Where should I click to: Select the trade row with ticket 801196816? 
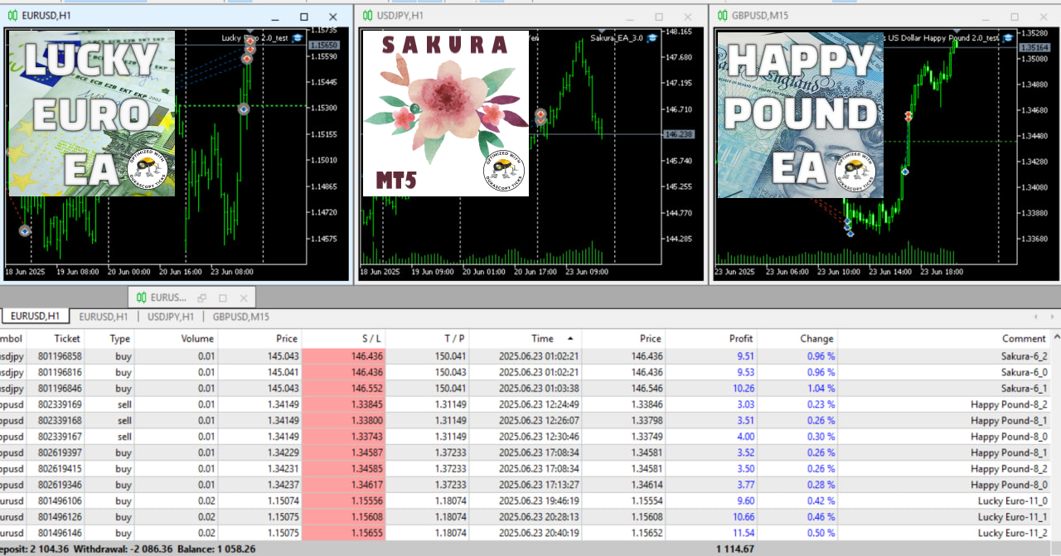coord(526,372)
